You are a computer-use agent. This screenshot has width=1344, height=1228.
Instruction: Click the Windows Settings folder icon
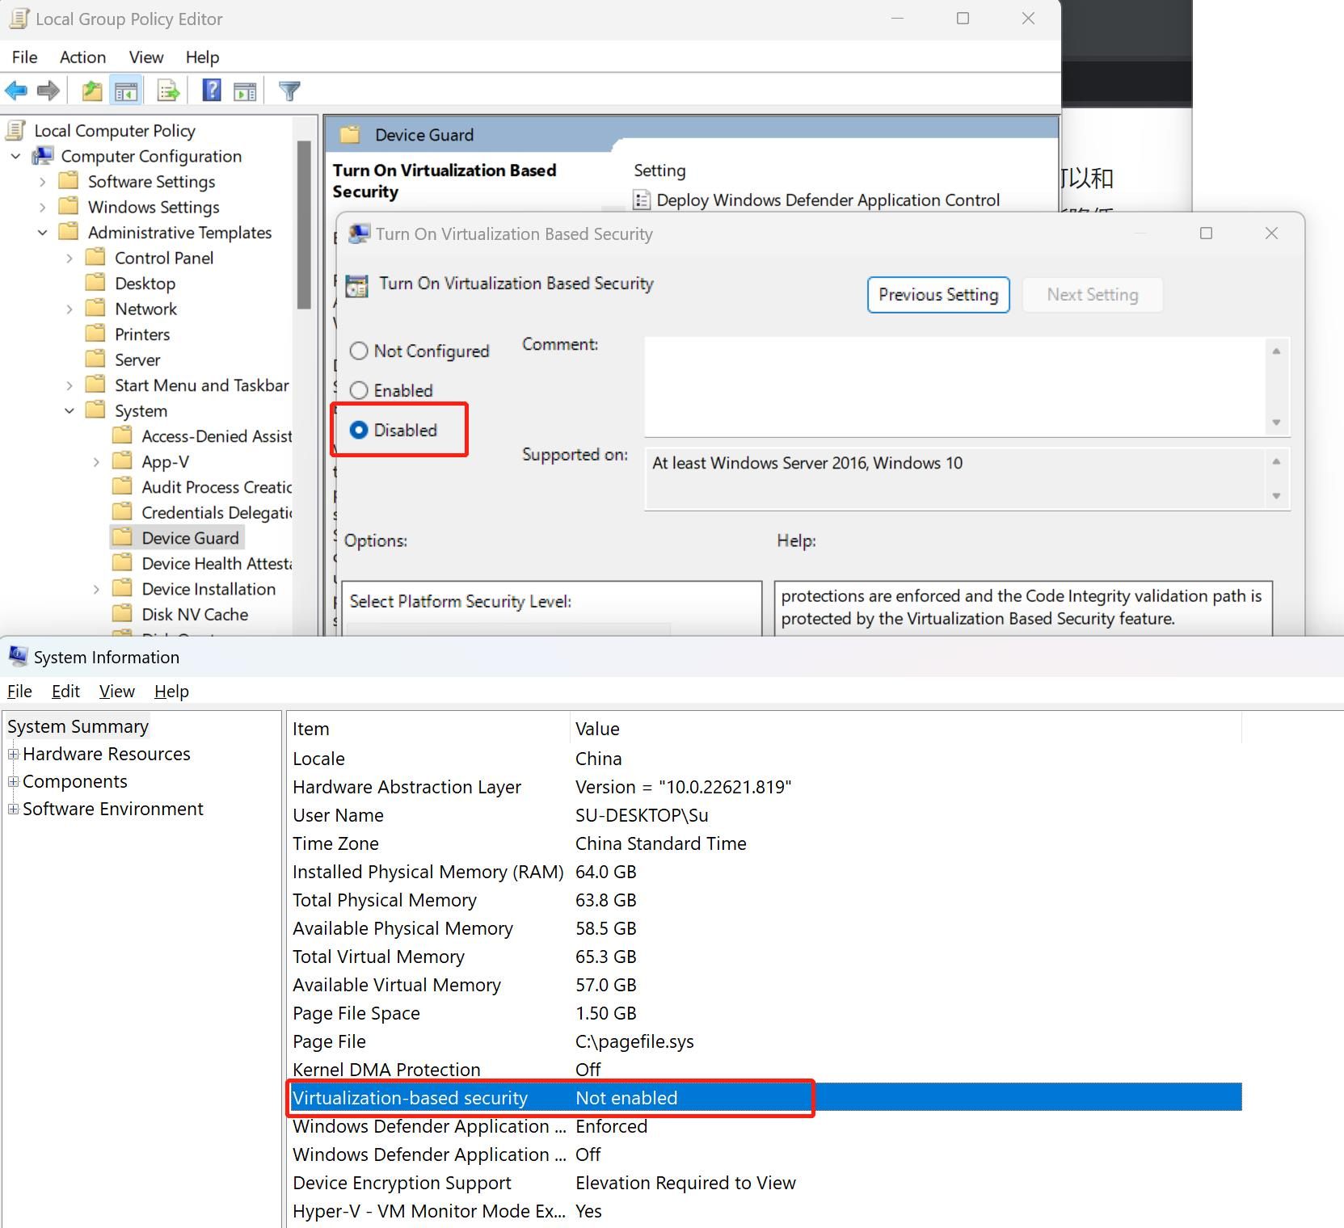(x=70, y=207)
